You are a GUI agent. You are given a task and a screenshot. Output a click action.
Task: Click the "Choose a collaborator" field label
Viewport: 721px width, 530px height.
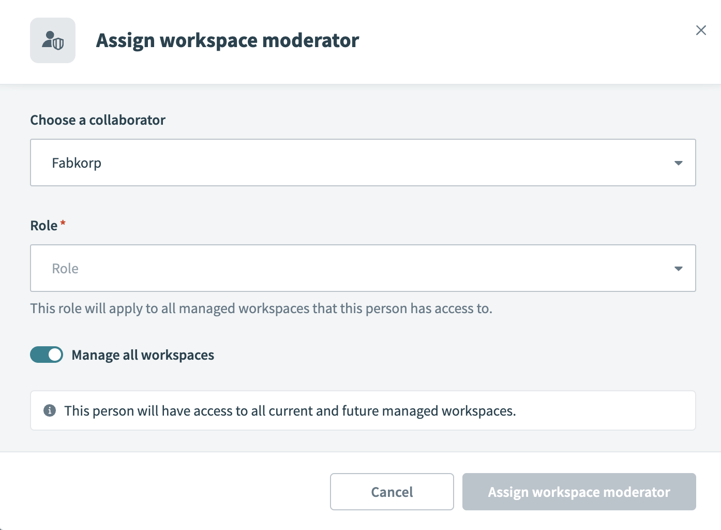[x=98, y=120]
